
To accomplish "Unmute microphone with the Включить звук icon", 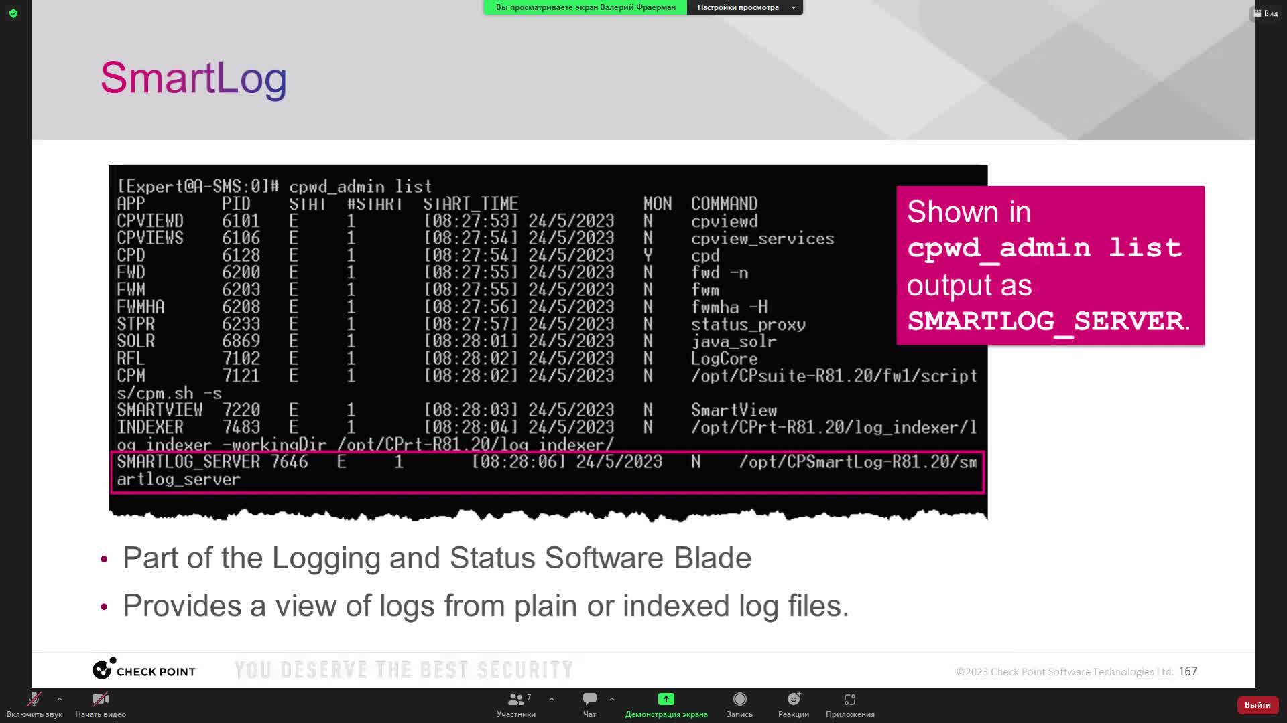I will pos(34,704).
